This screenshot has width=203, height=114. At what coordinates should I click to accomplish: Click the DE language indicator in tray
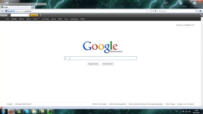point(177,111)
